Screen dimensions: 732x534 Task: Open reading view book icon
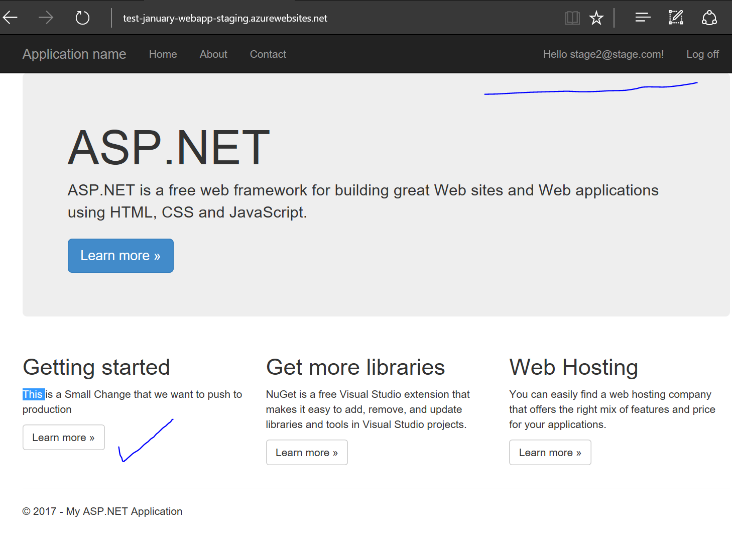pos(572,18)
